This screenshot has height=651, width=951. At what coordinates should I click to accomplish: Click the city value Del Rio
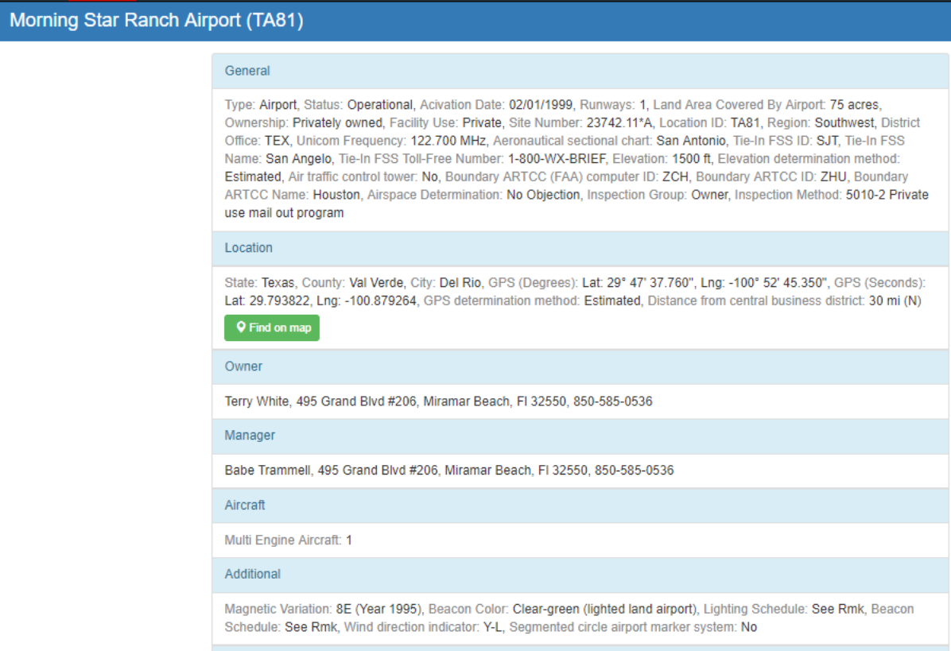(460, 283)
